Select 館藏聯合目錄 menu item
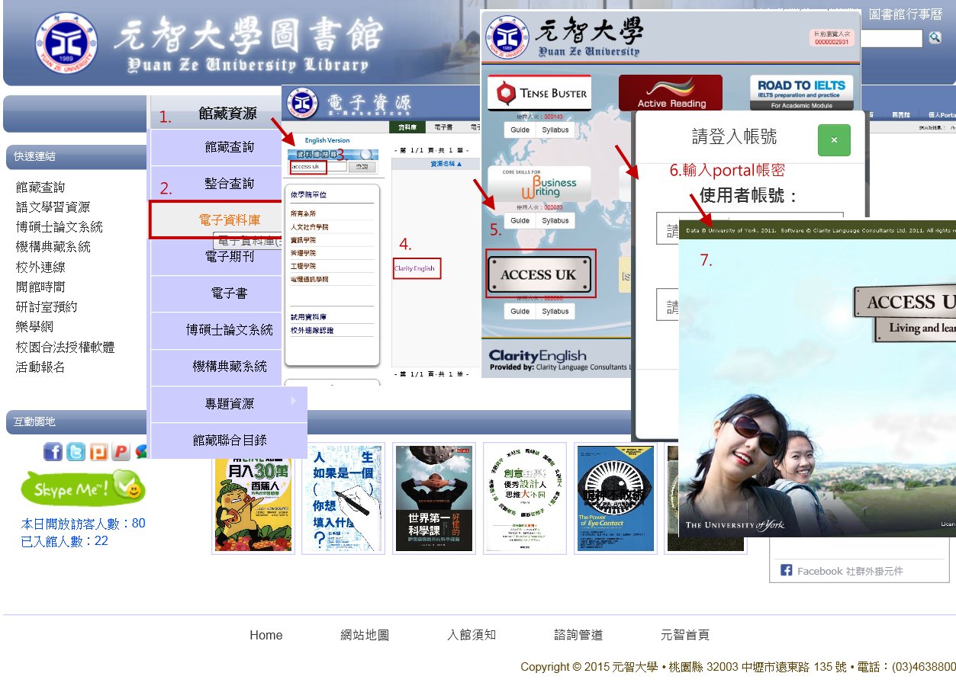The height and width of the screenshot is (689, 956). pos(230,441)
